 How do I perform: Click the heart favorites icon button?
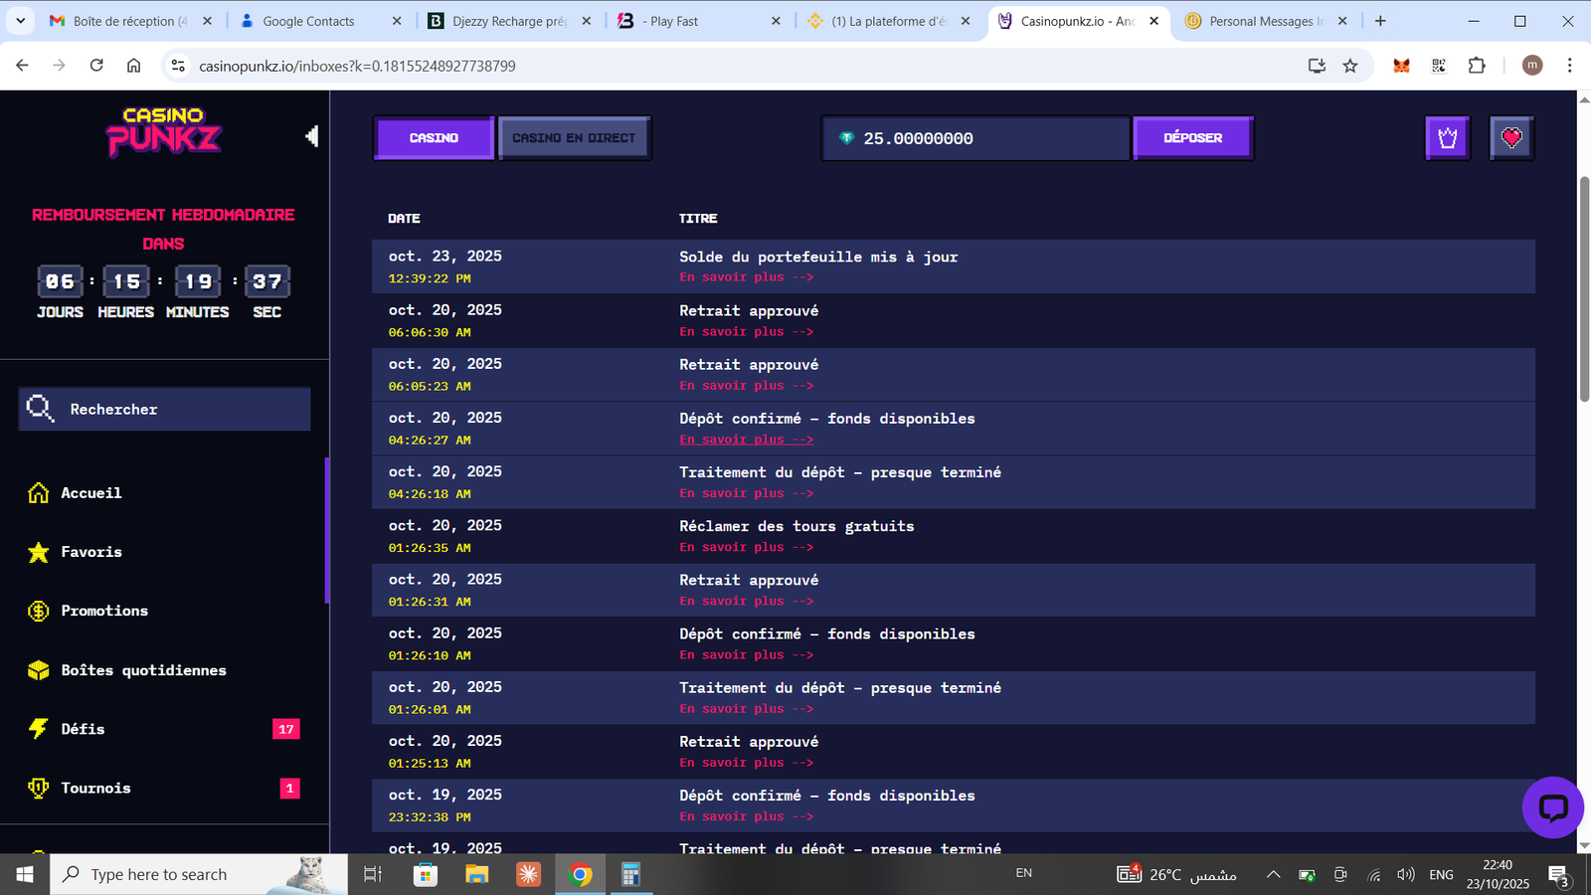[x=1510, y=138]
